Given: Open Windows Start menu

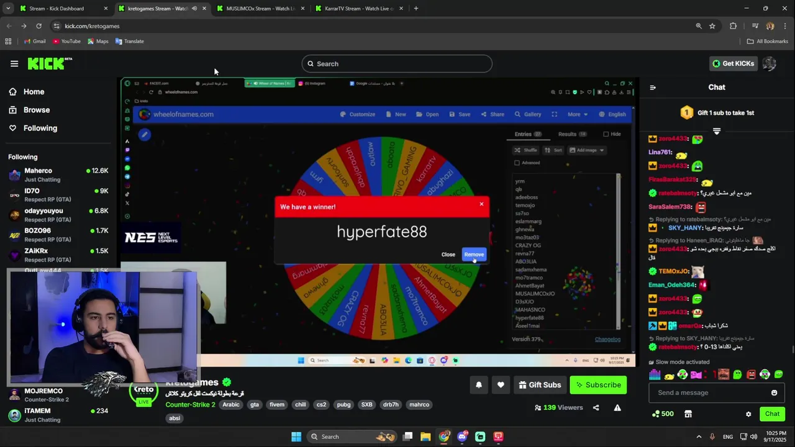Looking at the screenshot, I should (296, 436).
